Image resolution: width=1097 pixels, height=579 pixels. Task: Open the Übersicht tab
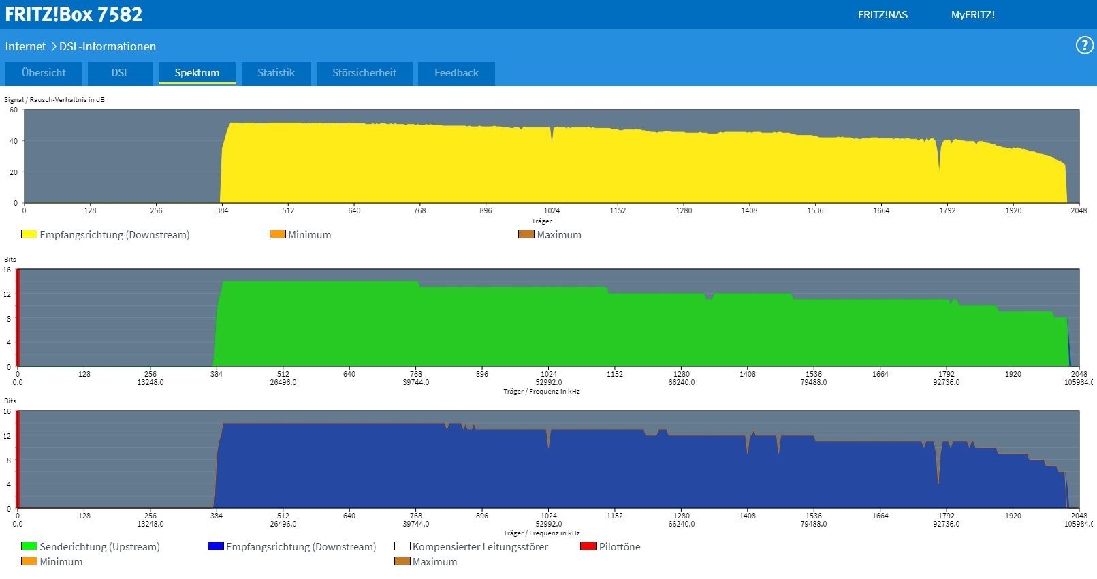[x=44, y=73]
